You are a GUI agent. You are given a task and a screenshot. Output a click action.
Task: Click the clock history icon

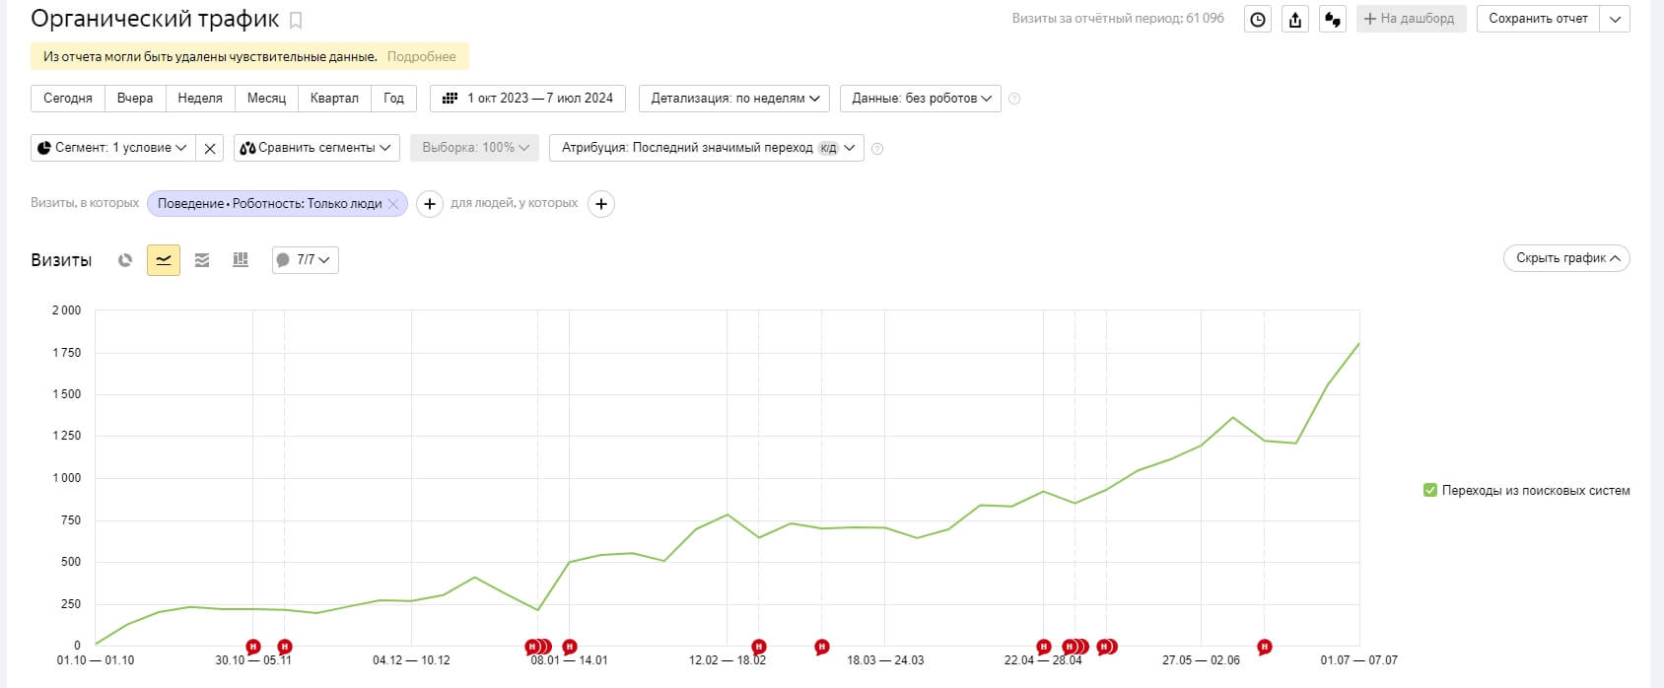pyautogui.click(x=1258, y=19)
